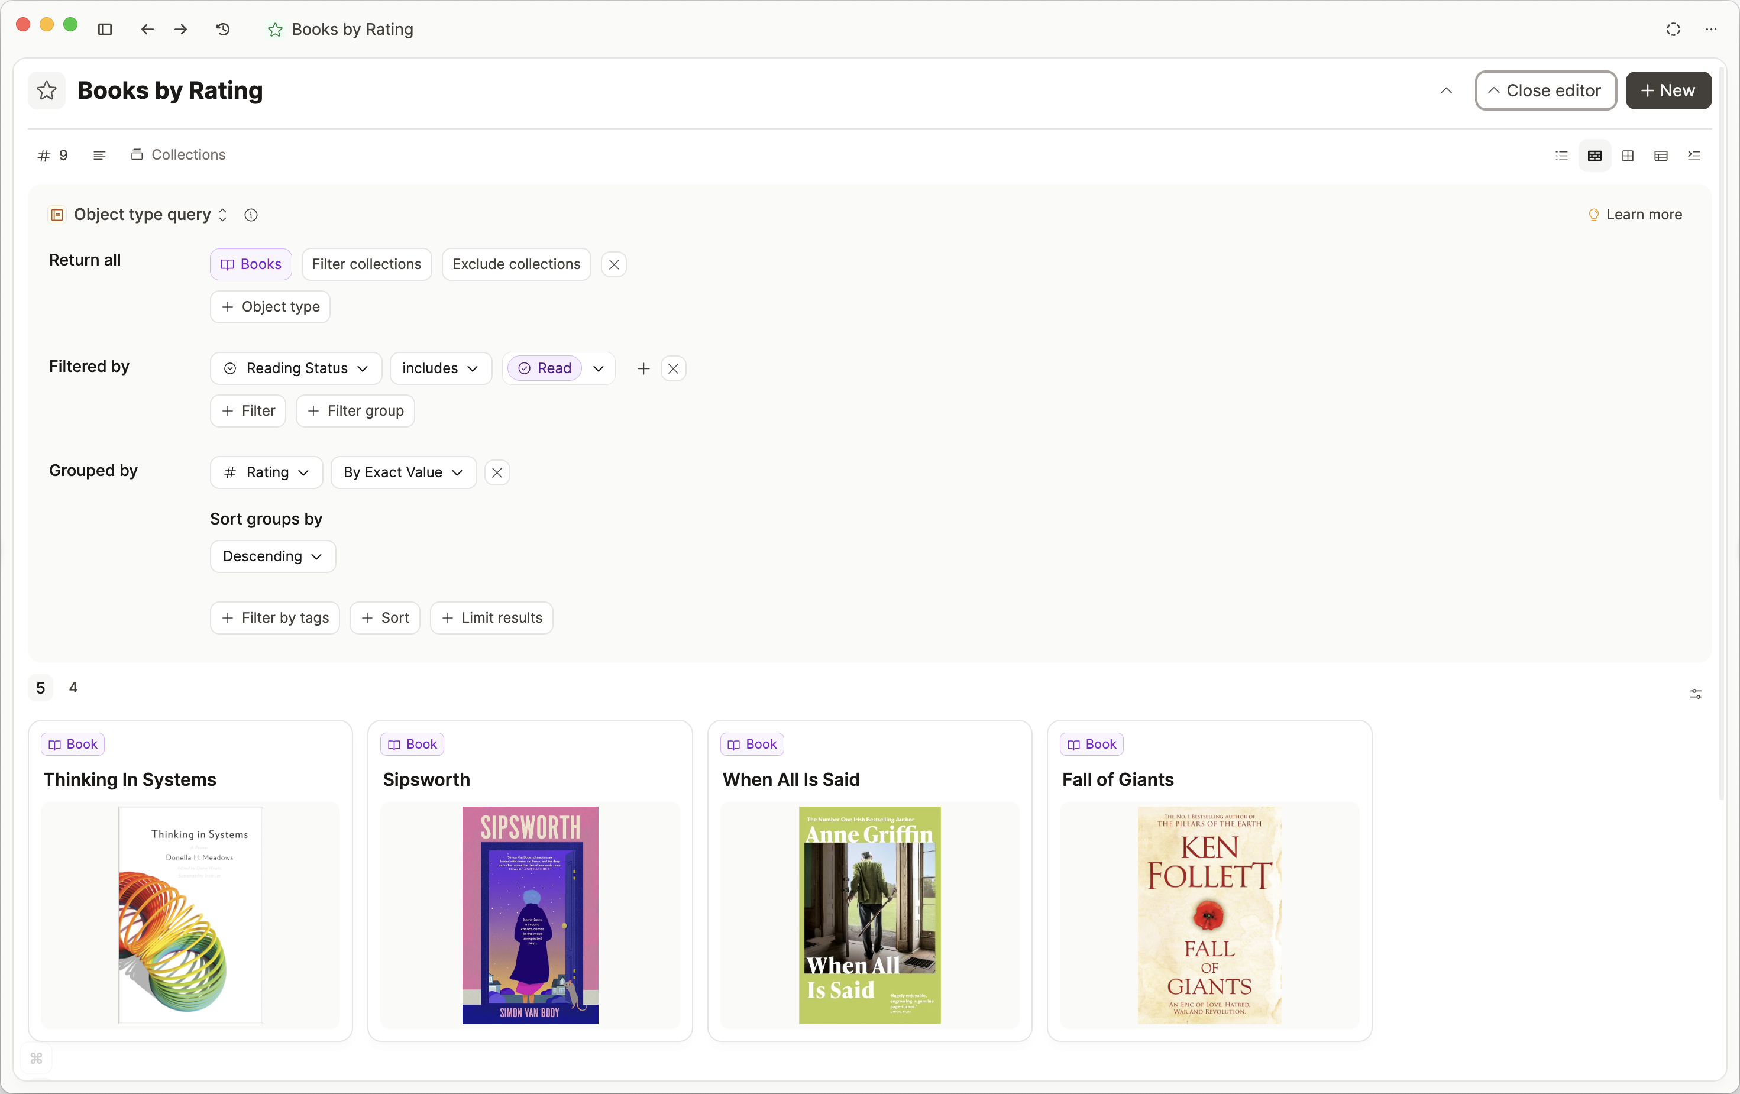Open view settings sliders icon

pyautogui.click(x=1695, y=694)
